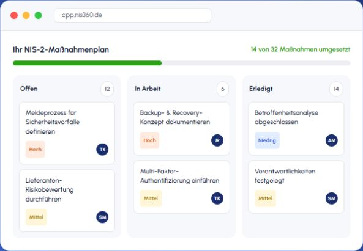Open card 'Lieferanten-Risikobewertung durchführen'

[x=67, y=201]
